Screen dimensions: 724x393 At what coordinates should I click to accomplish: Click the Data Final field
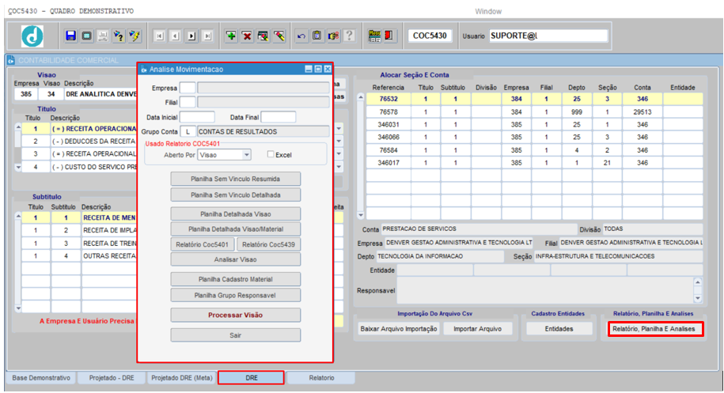(279, 117)
